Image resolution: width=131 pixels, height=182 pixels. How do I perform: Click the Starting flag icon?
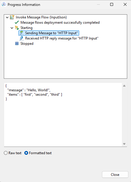click(x=17, y=28)
